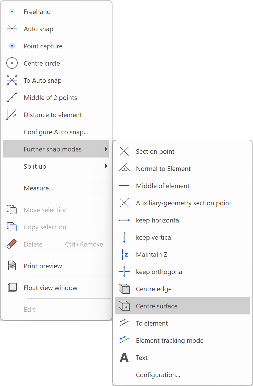Click the Further snap modes submenu arrow
Screen dimensions: 253x386
[106, 149]
